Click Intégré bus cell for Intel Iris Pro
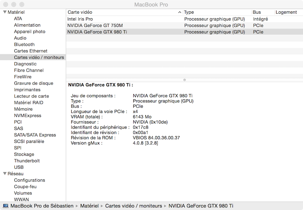 point(260,19)
